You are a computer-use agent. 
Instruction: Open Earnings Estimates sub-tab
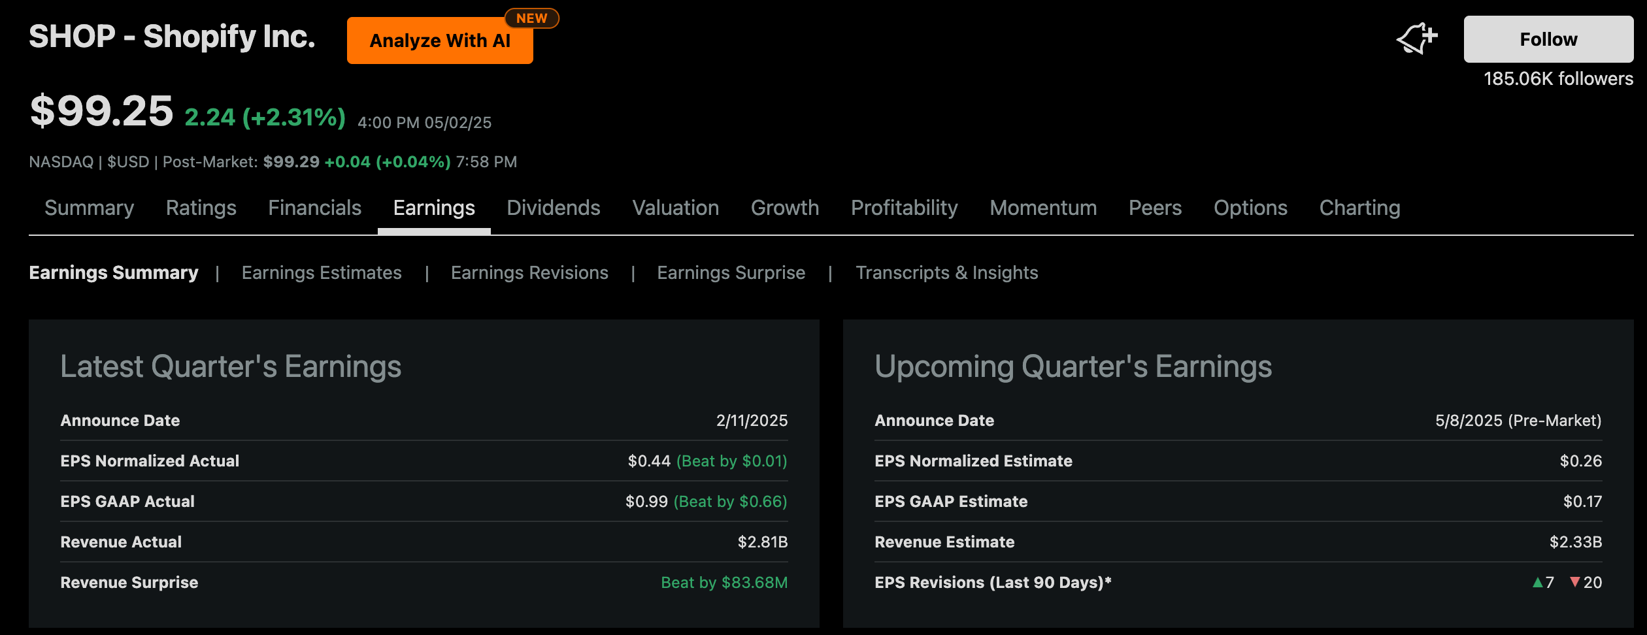point(322,272)
